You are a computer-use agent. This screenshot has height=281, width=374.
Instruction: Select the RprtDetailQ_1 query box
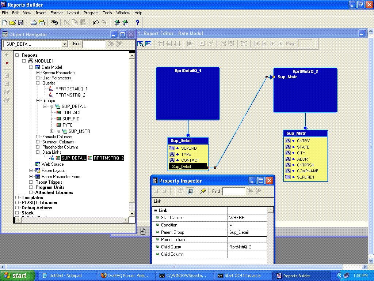pyautogui.click(x=188, y=94)
